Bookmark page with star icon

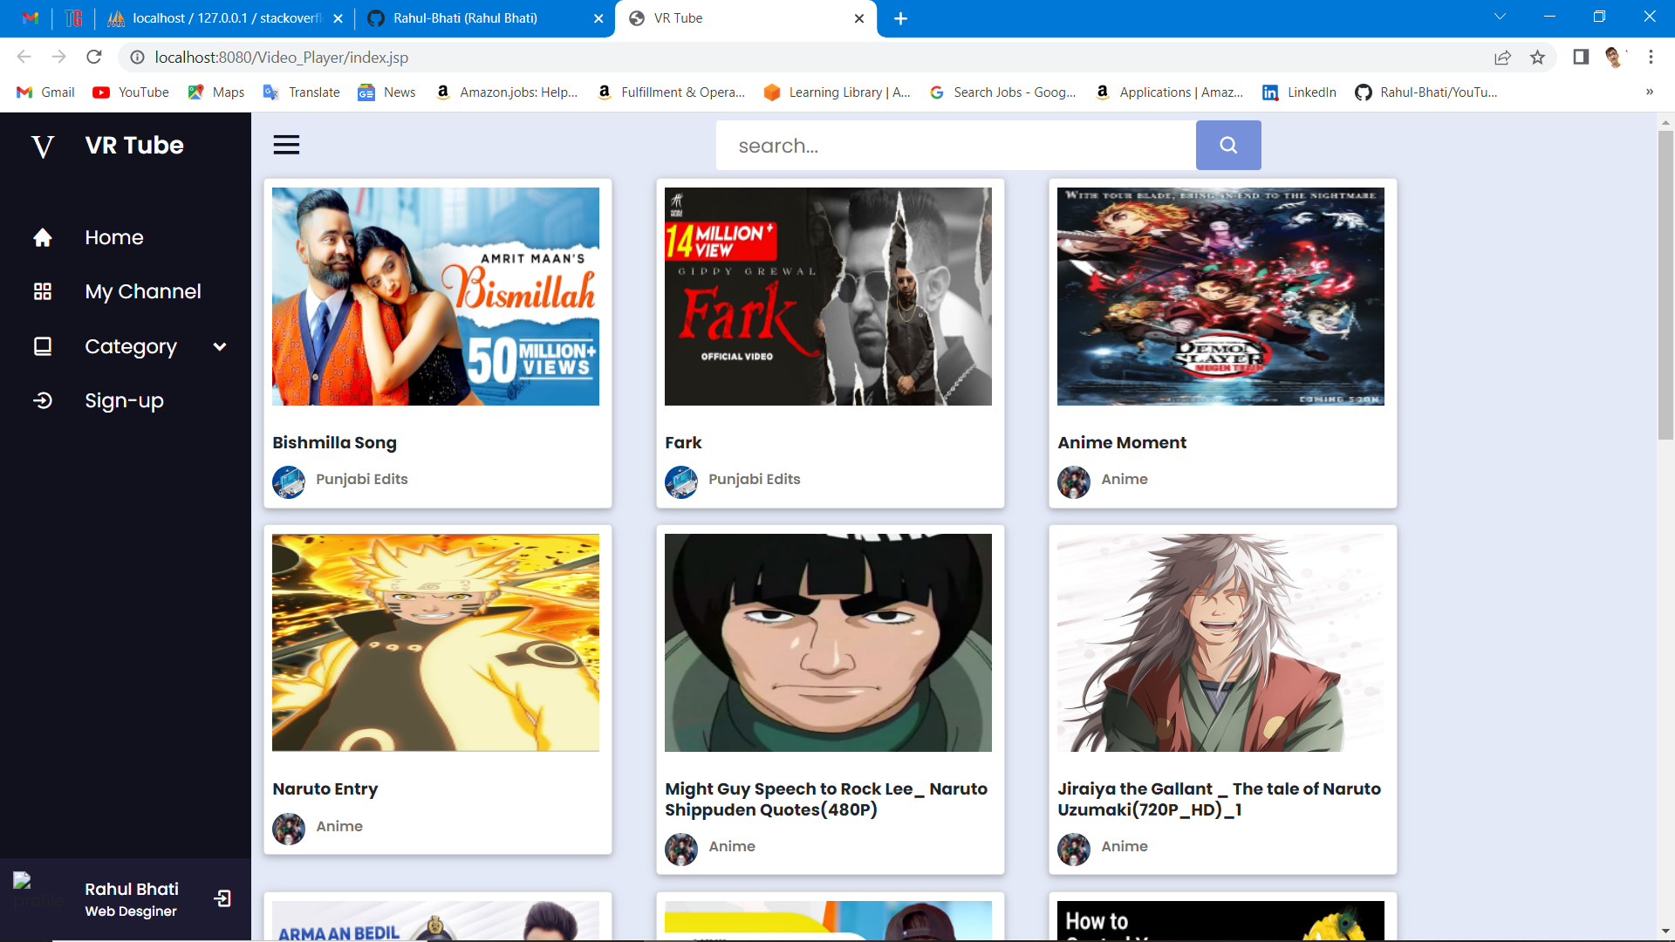pyautogui.click(x=1537, y=58)
